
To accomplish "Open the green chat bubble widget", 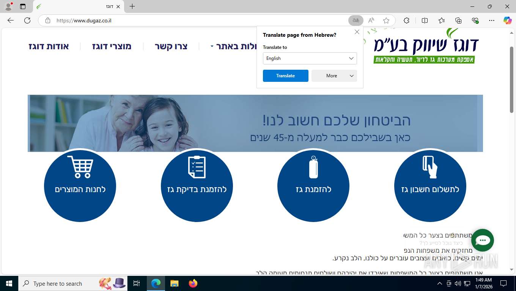I will click(483, 240).
